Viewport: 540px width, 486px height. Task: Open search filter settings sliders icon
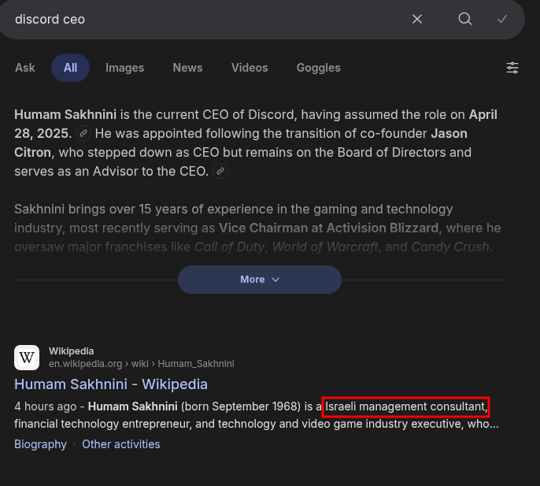(x=512, y=68)
